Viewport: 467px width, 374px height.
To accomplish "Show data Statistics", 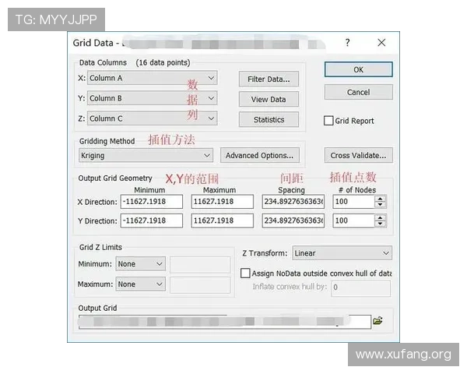I will point(269,119).
